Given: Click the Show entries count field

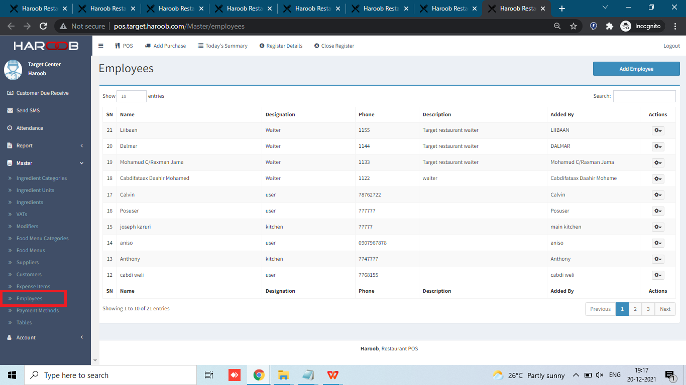Looking at the screenshot, I should point(132,96).
